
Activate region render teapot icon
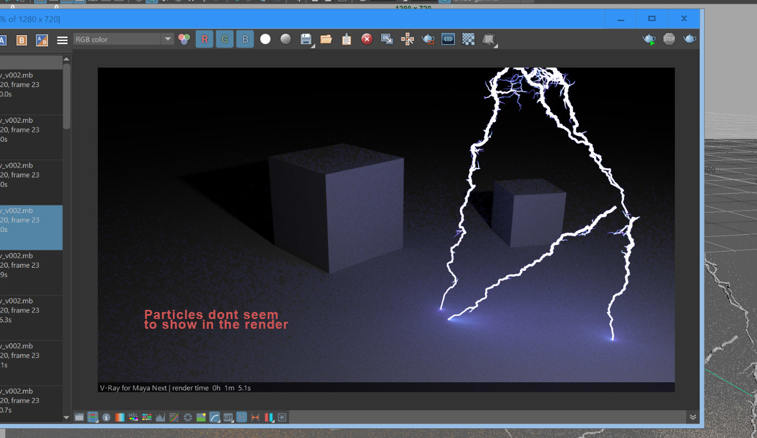coord(428,39)
